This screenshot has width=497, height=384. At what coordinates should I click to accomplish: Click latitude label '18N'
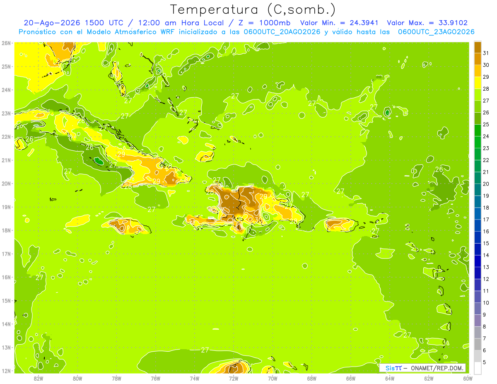point(6,230)
